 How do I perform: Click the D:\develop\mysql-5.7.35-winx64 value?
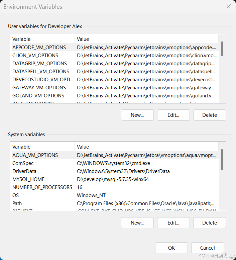[113, 179]
